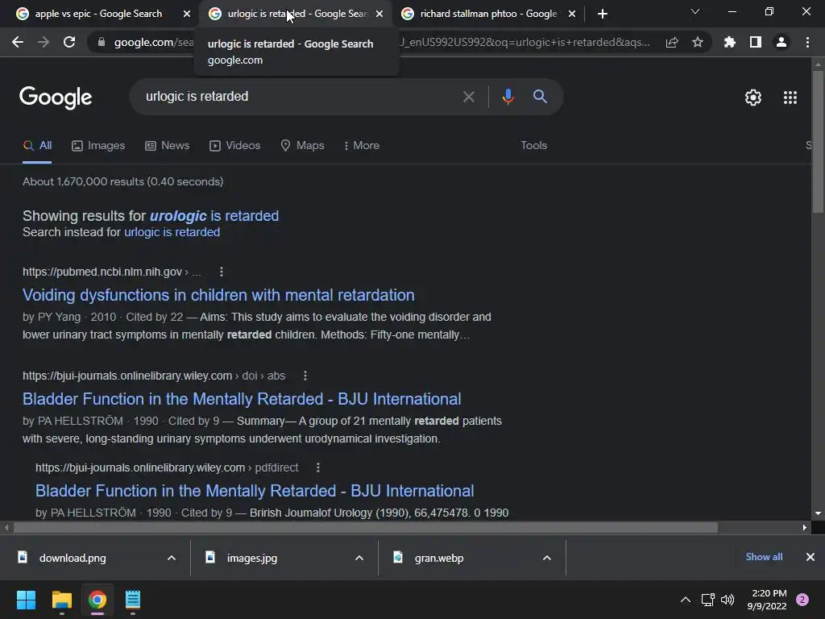Close the richard stallman tab
The width and height of the screenshot is (825, 619).
click(572, 14)
